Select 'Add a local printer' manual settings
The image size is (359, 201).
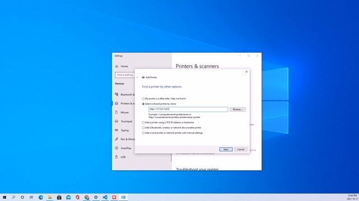click(x=143, y=133)
